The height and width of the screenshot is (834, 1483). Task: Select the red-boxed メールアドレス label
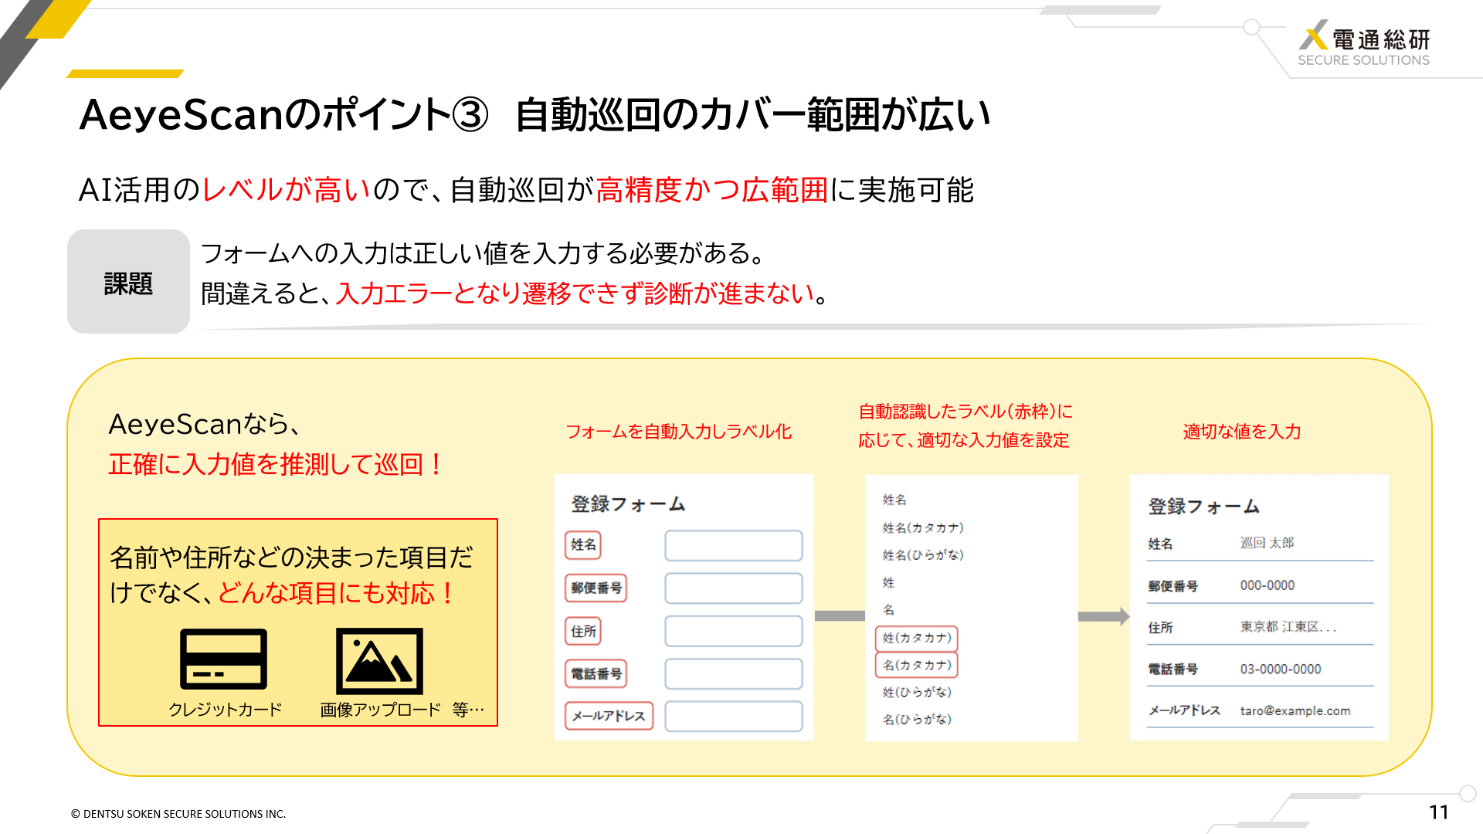click(x=609, y=716)
